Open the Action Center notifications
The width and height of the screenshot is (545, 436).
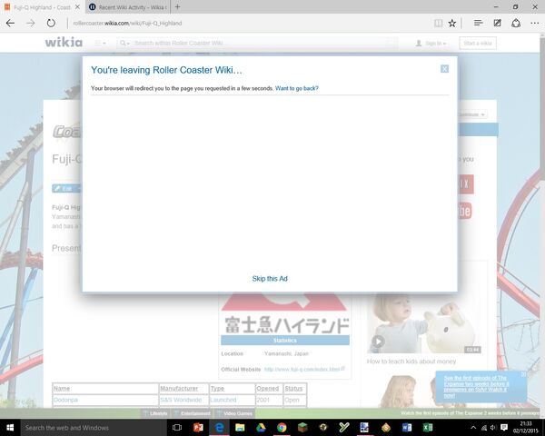504,428
